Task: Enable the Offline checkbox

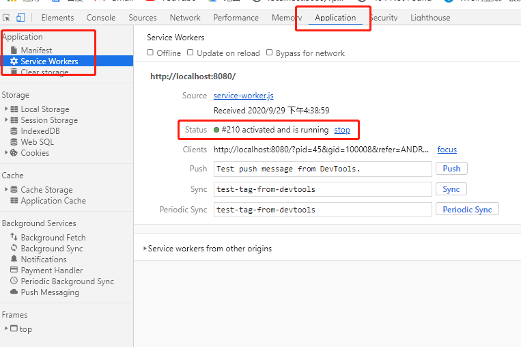Action: tap(150, 53)
